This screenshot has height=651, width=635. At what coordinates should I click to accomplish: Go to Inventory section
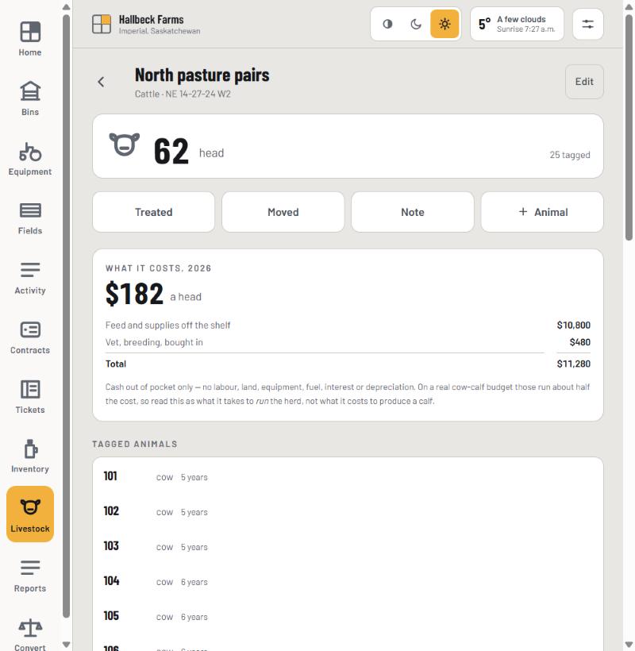pyautogui.click(x=30, y=456)
